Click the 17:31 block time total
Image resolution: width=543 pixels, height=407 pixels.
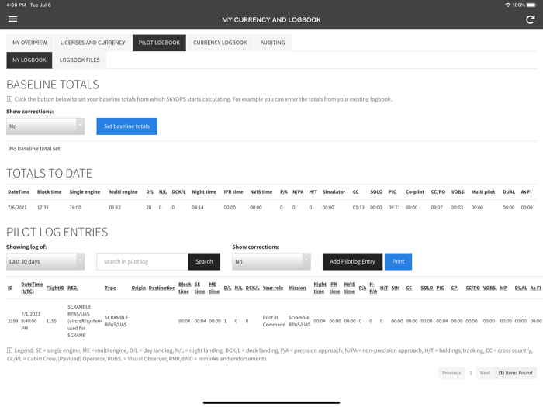(43, 208)
